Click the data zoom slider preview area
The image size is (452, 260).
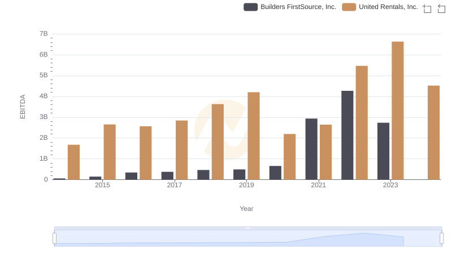coord(248,239)
